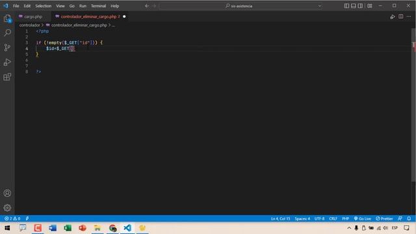Viewport: 416px width, 234px height.
Task: Open Word from the taskbar
Action: (53, 228)
